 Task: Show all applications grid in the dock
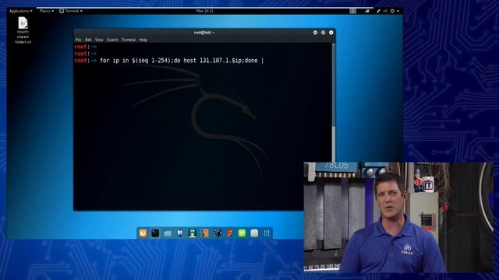click(x=267, y=233)
